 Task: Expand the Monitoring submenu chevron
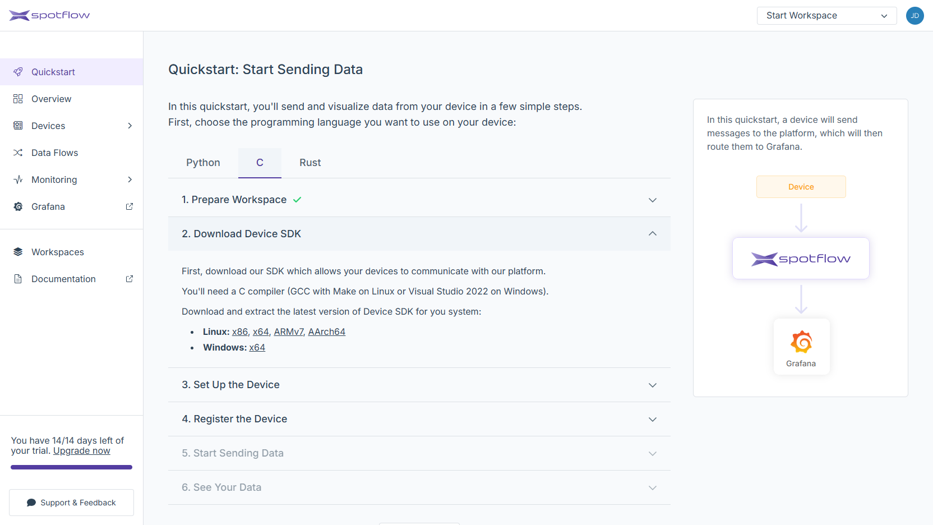130,179
